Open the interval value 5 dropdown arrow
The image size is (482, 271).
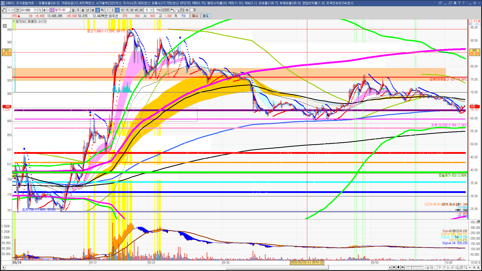pos(152,10)
